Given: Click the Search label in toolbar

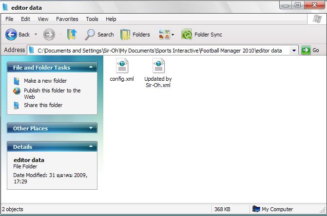Looking at the screenshot, I should click(106, 35).
